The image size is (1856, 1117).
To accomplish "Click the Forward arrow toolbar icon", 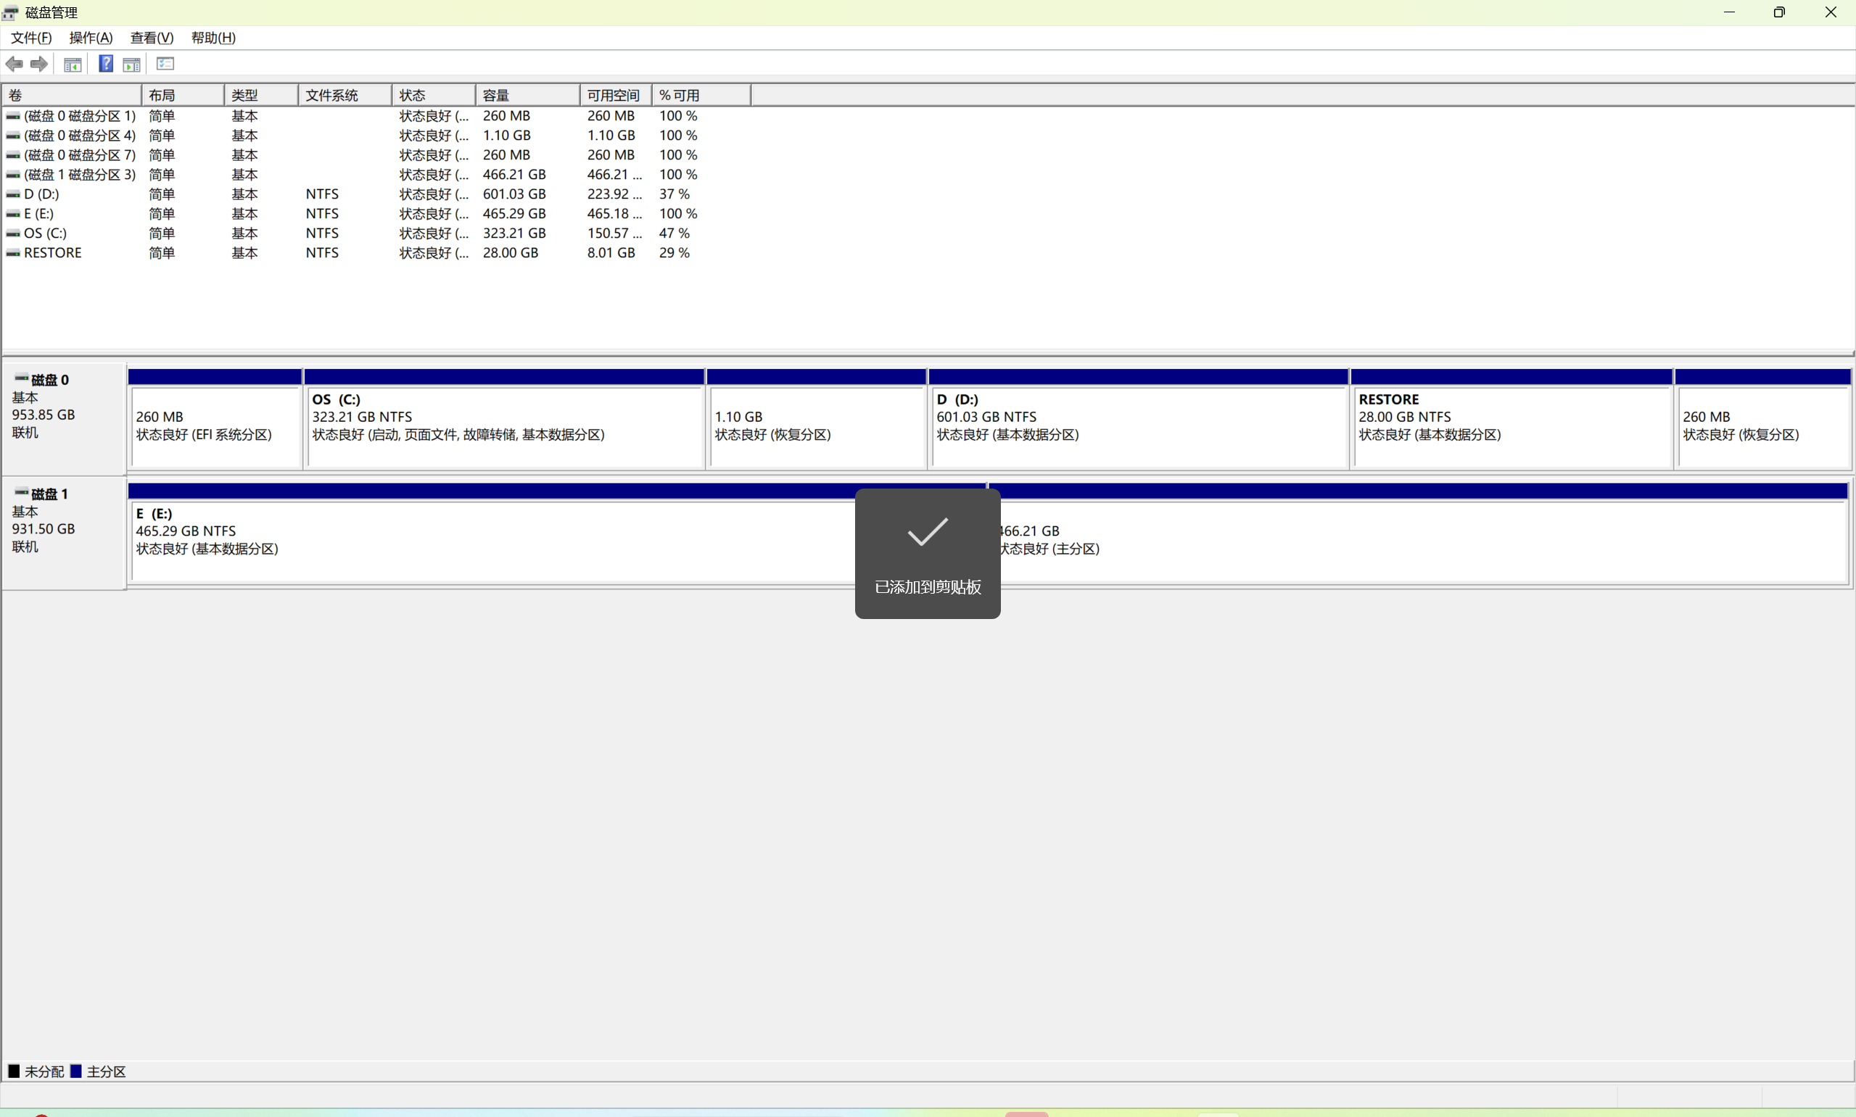I will [x=39, y=64].
